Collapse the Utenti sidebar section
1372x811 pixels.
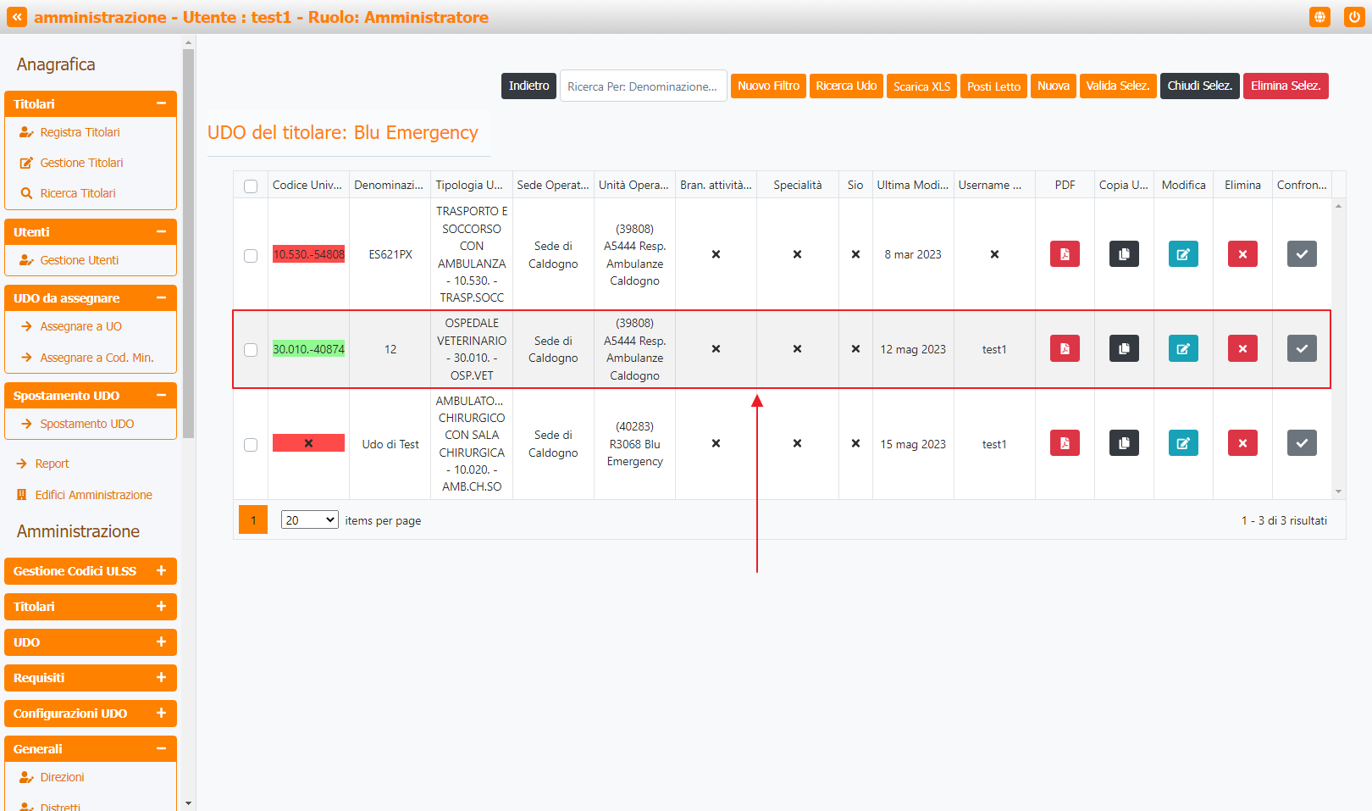coord(161,231)
